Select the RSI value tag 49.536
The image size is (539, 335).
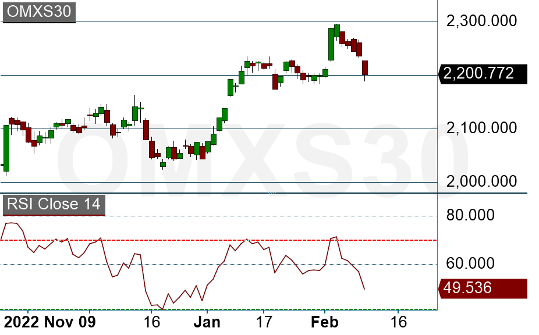[x=483, y=288]
